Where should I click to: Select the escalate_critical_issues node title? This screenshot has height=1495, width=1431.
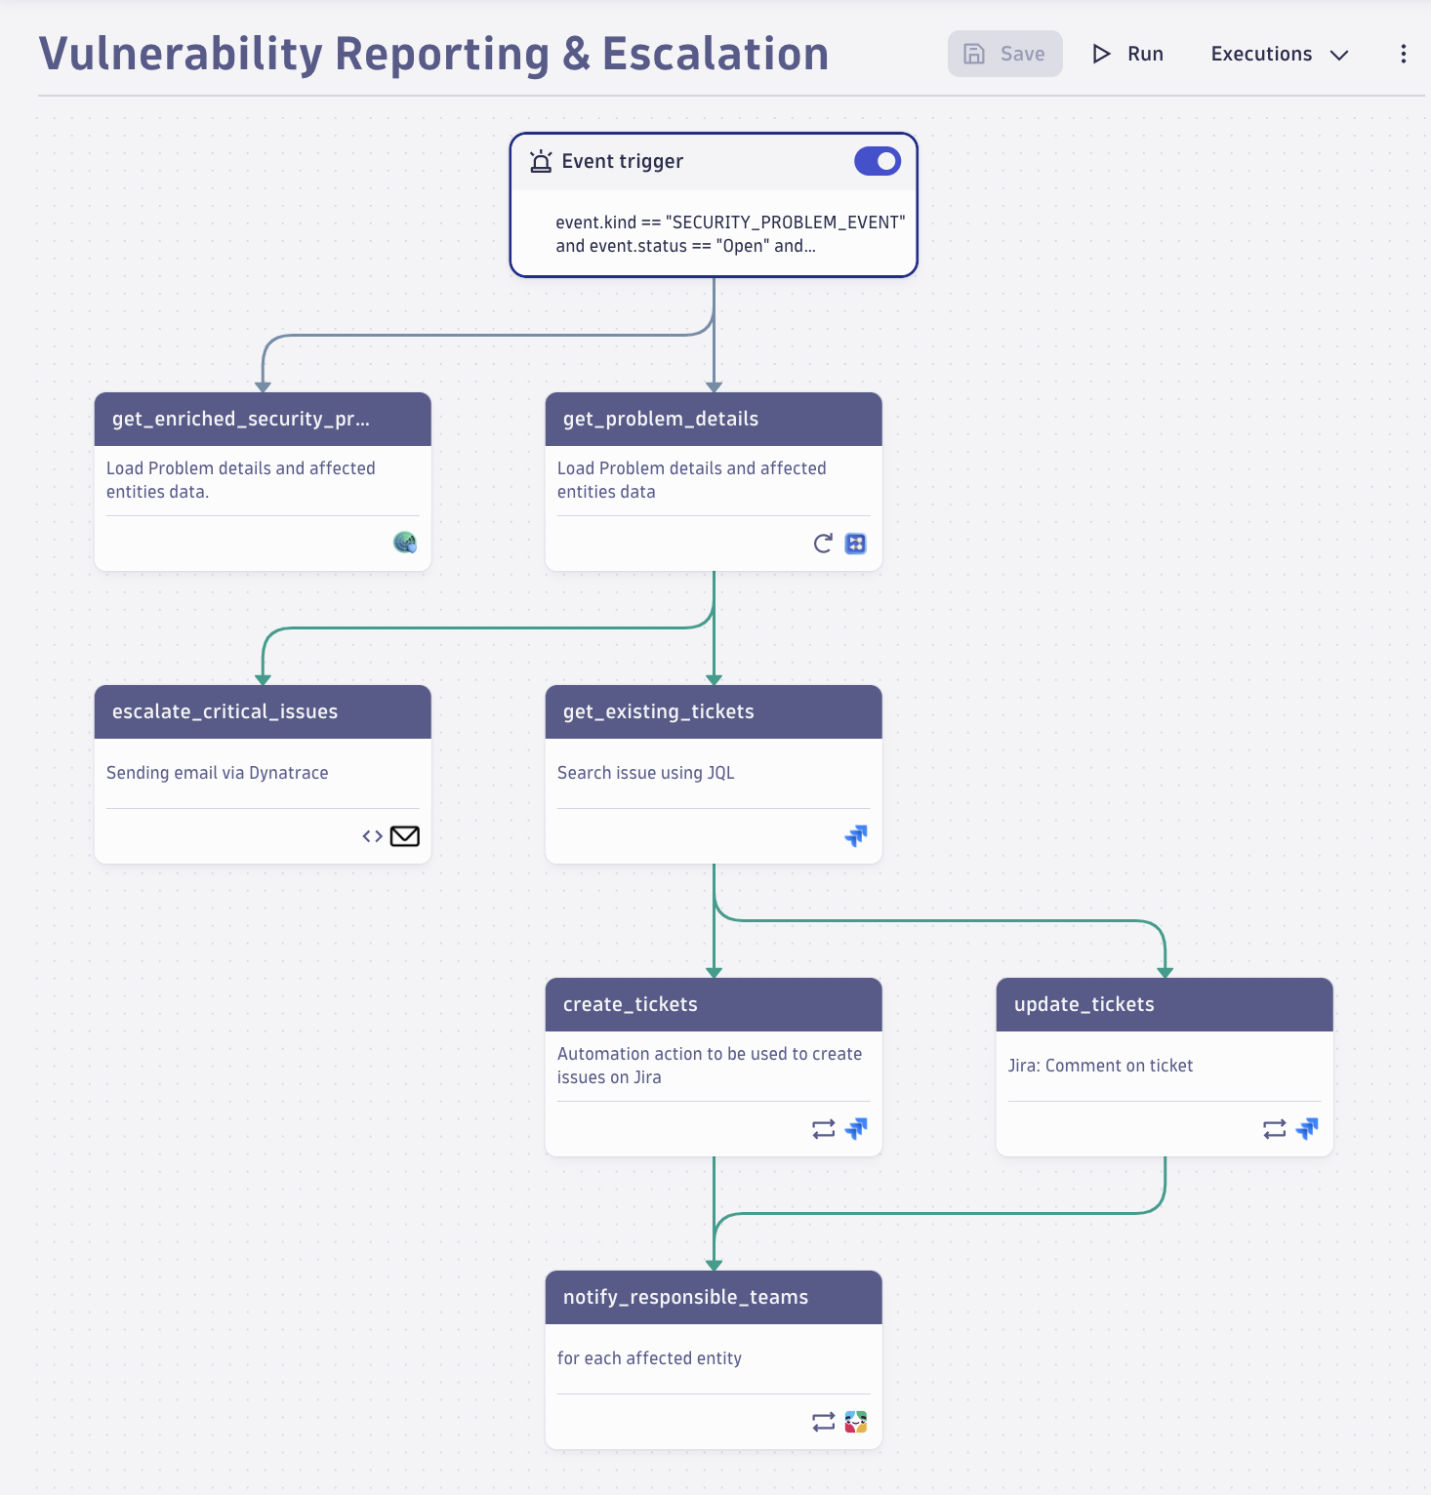tap(224, 711)
